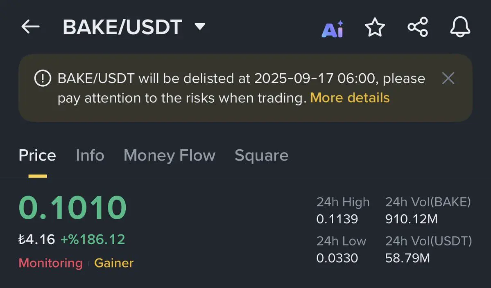This screenshot has height=288, width=491.
Task: Tap 24h Vol(USDT) 58.79M figure
Action: click(x=407, y=258)
